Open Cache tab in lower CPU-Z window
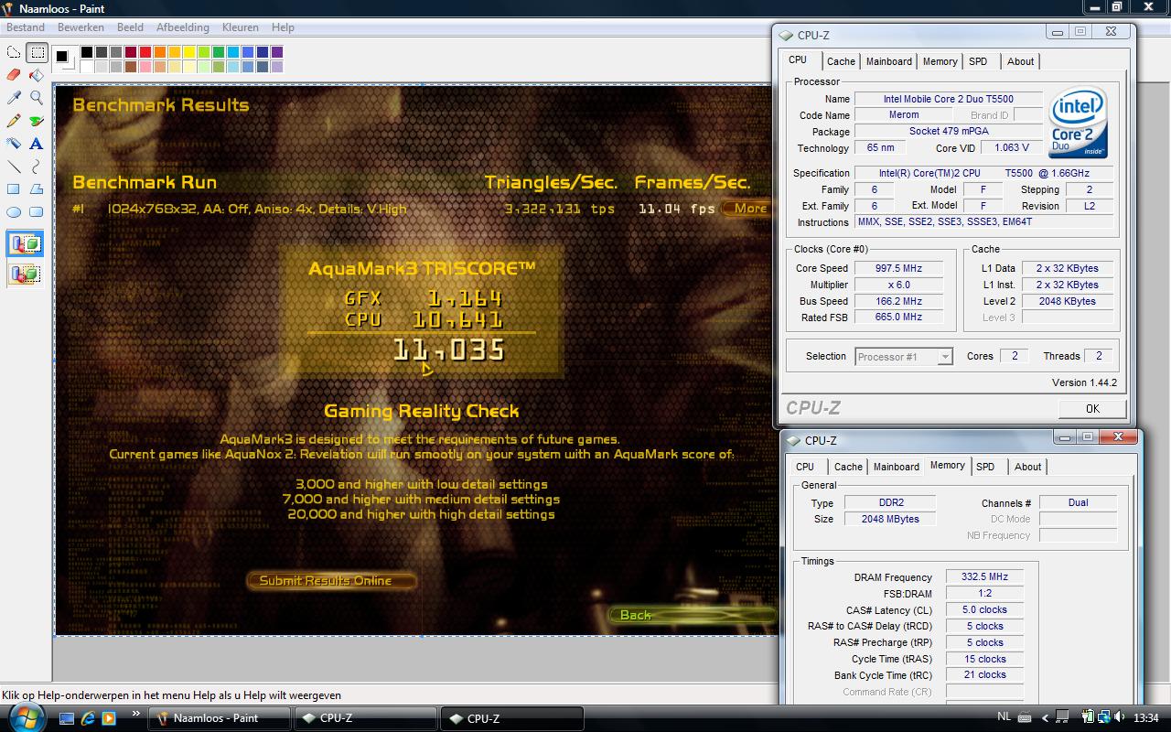This screenshot has height=732, width=1171. (x=848, y=467)
